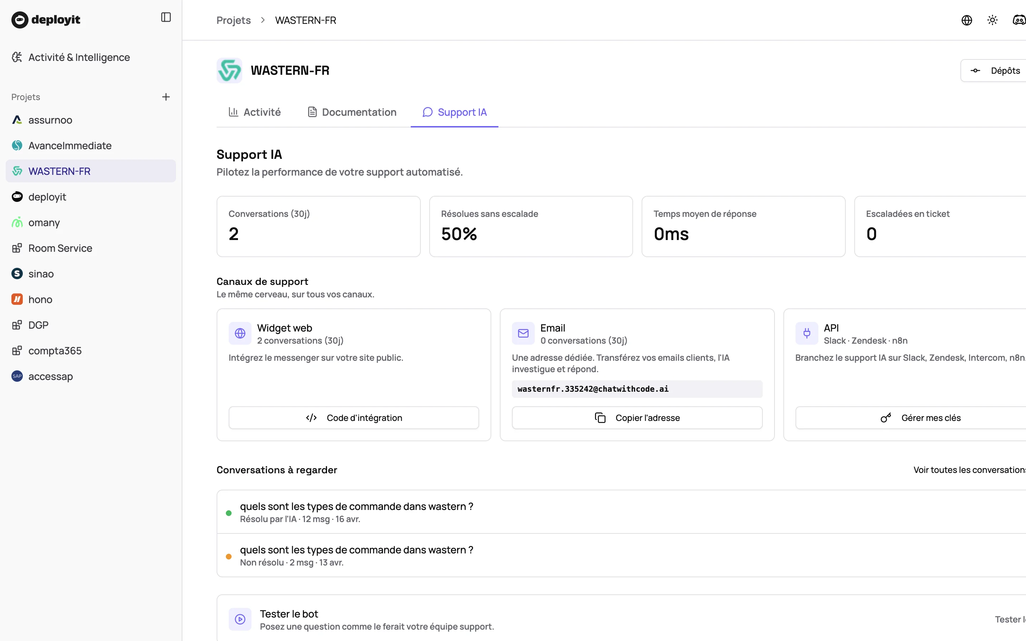The height and width of the screenshot is (641, 1026).
Task: Open Voir toutes les conversations
Action: tap(970, 470)
